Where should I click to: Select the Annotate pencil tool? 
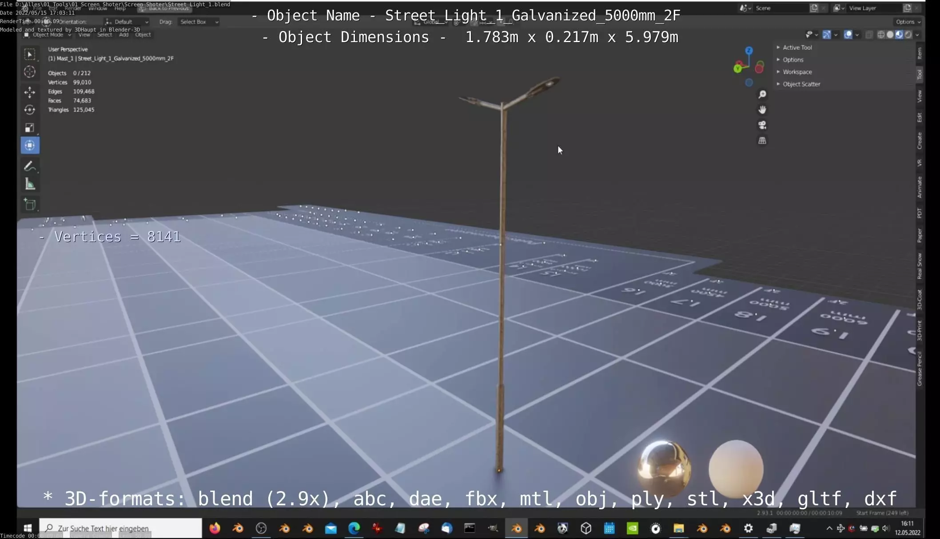click(x=30, y=166)
